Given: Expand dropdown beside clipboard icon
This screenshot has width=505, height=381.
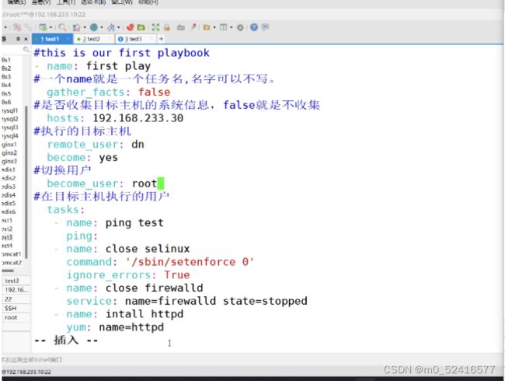Looking at the screenshot, I should tap(85, 28).
